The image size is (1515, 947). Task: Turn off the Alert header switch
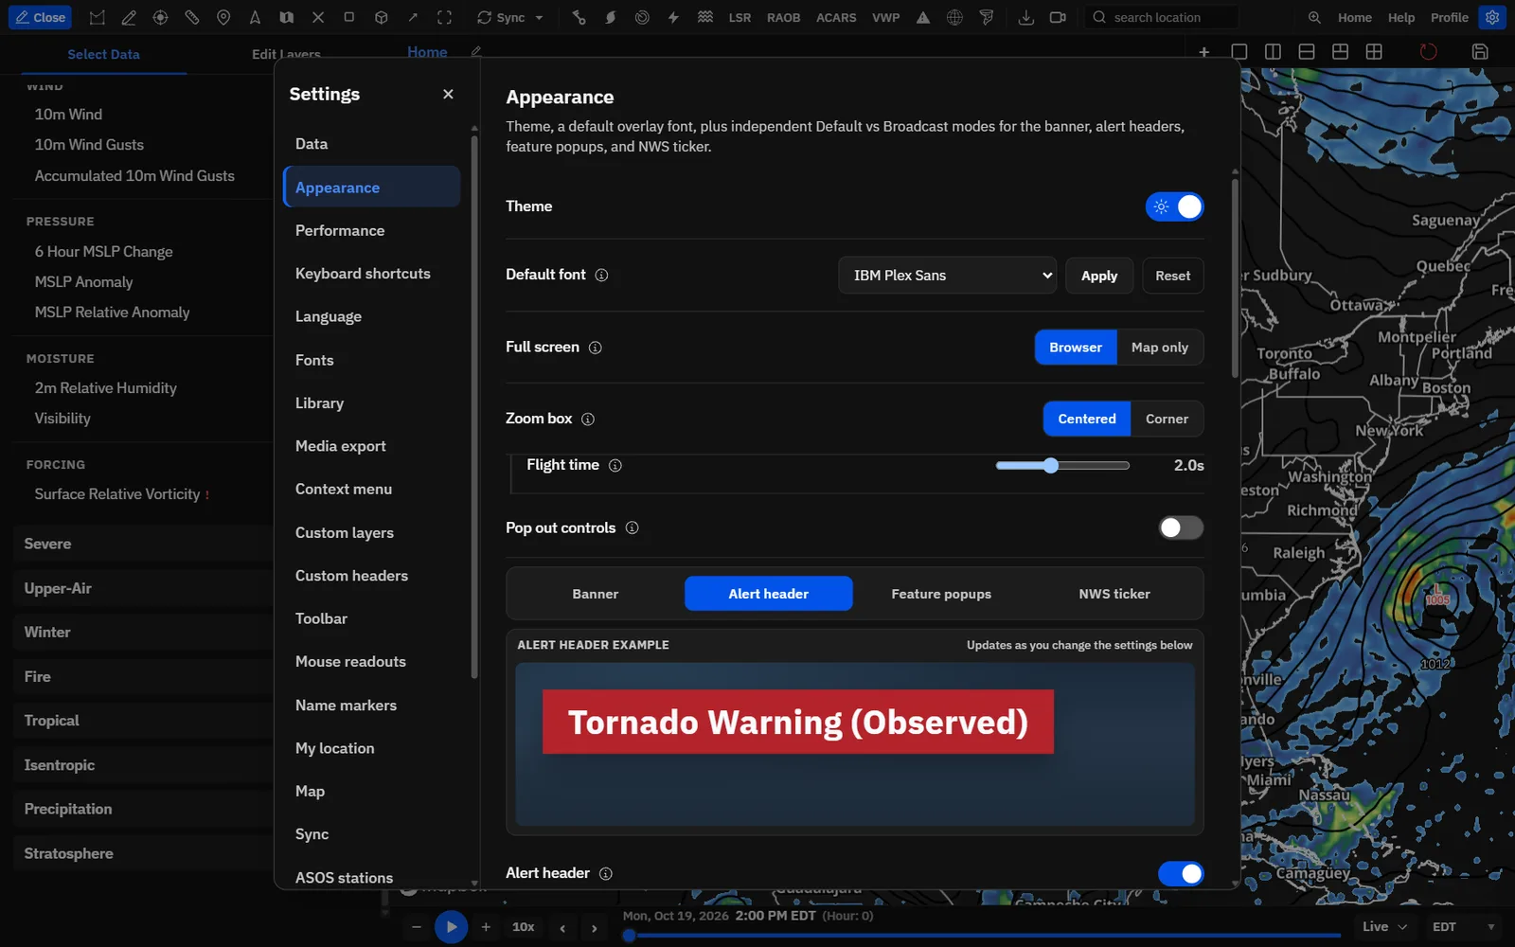pyautogui.click(x=1181, y=873)
